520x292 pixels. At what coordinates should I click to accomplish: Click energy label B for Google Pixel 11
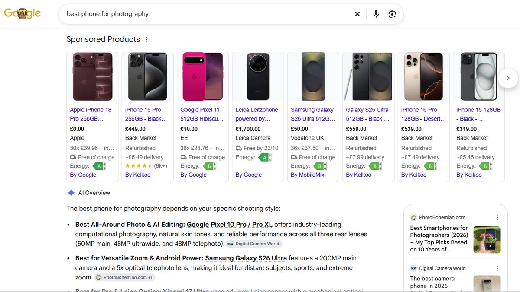pos(209,166)
